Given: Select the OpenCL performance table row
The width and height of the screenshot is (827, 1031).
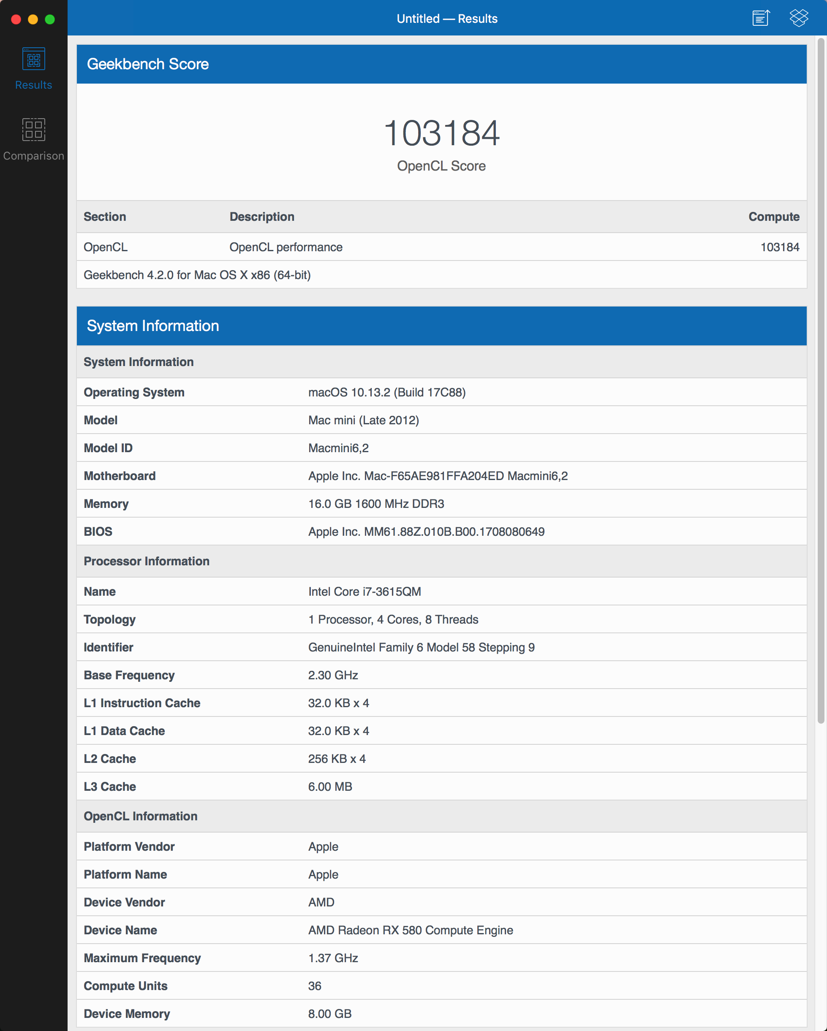Looking at the screenshot, I should point(286,247).
